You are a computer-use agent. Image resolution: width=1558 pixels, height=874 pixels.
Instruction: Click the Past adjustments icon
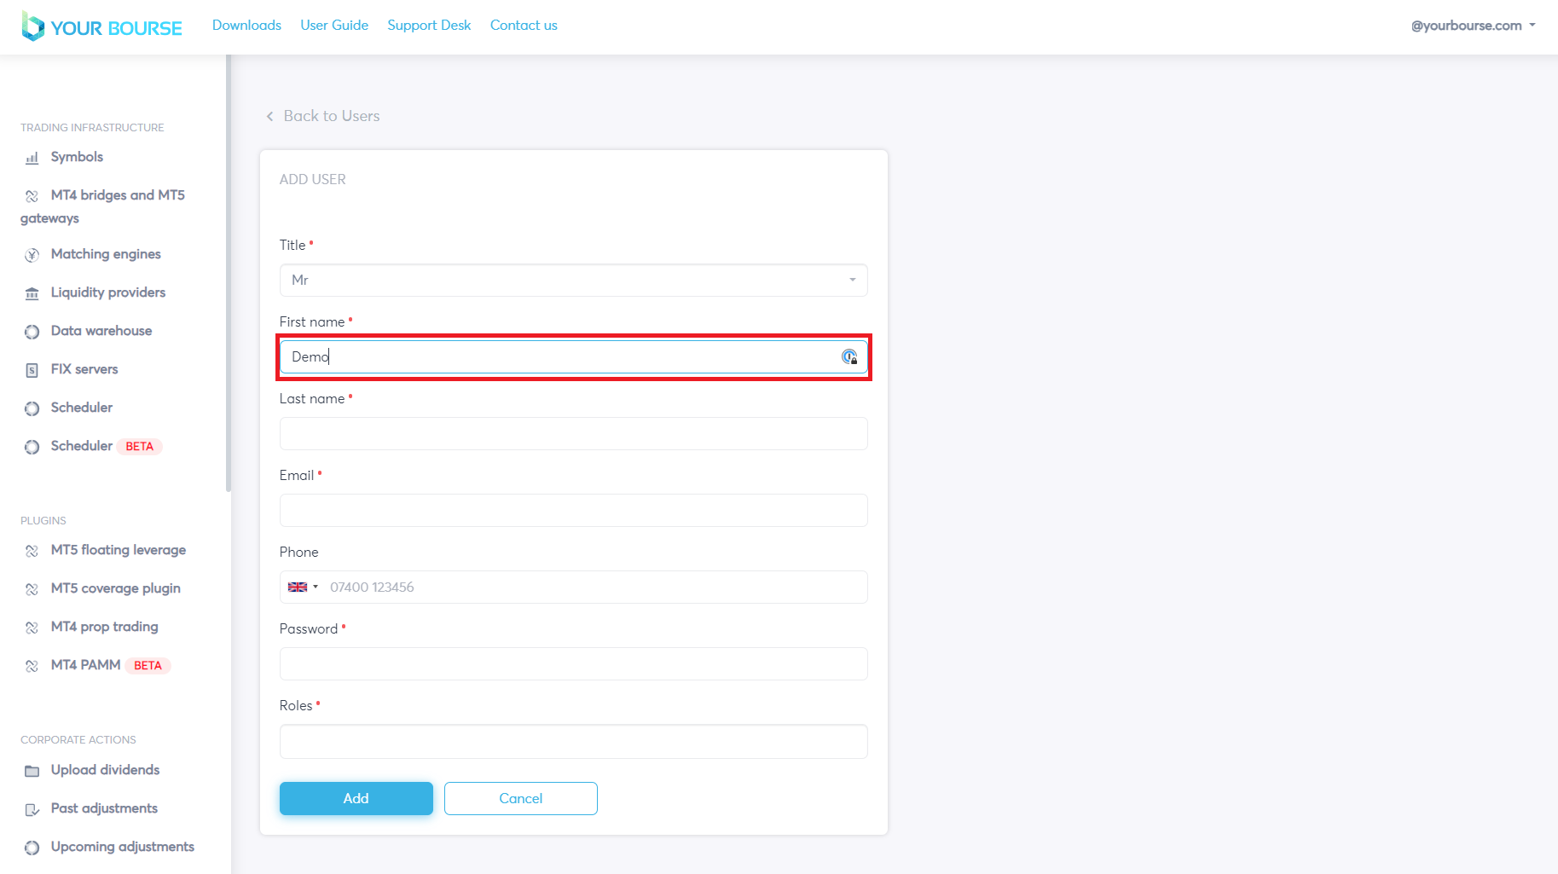click(32, 809)
